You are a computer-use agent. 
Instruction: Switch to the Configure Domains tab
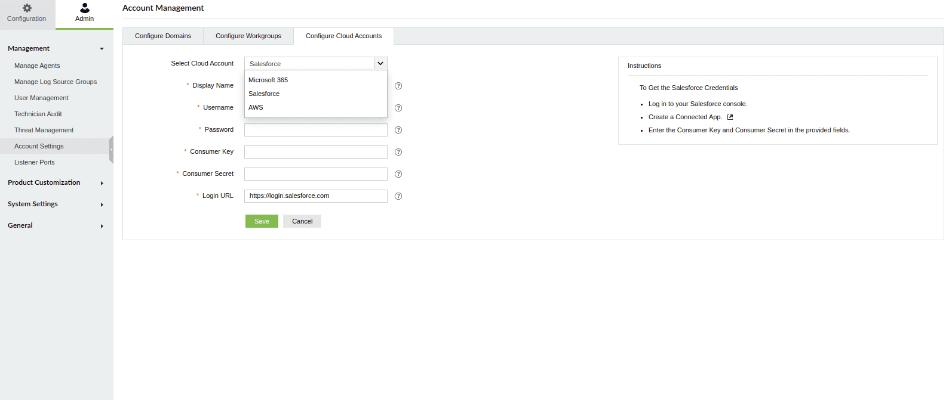[163, 36]
